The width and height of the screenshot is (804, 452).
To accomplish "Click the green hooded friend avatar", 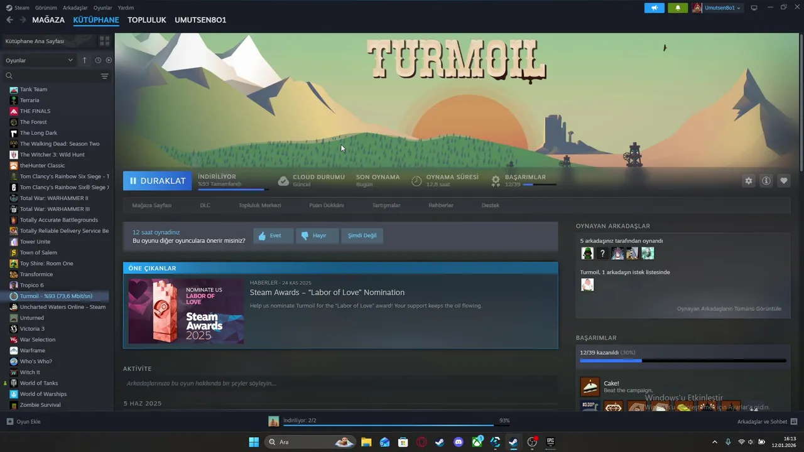I will (587, 253).
